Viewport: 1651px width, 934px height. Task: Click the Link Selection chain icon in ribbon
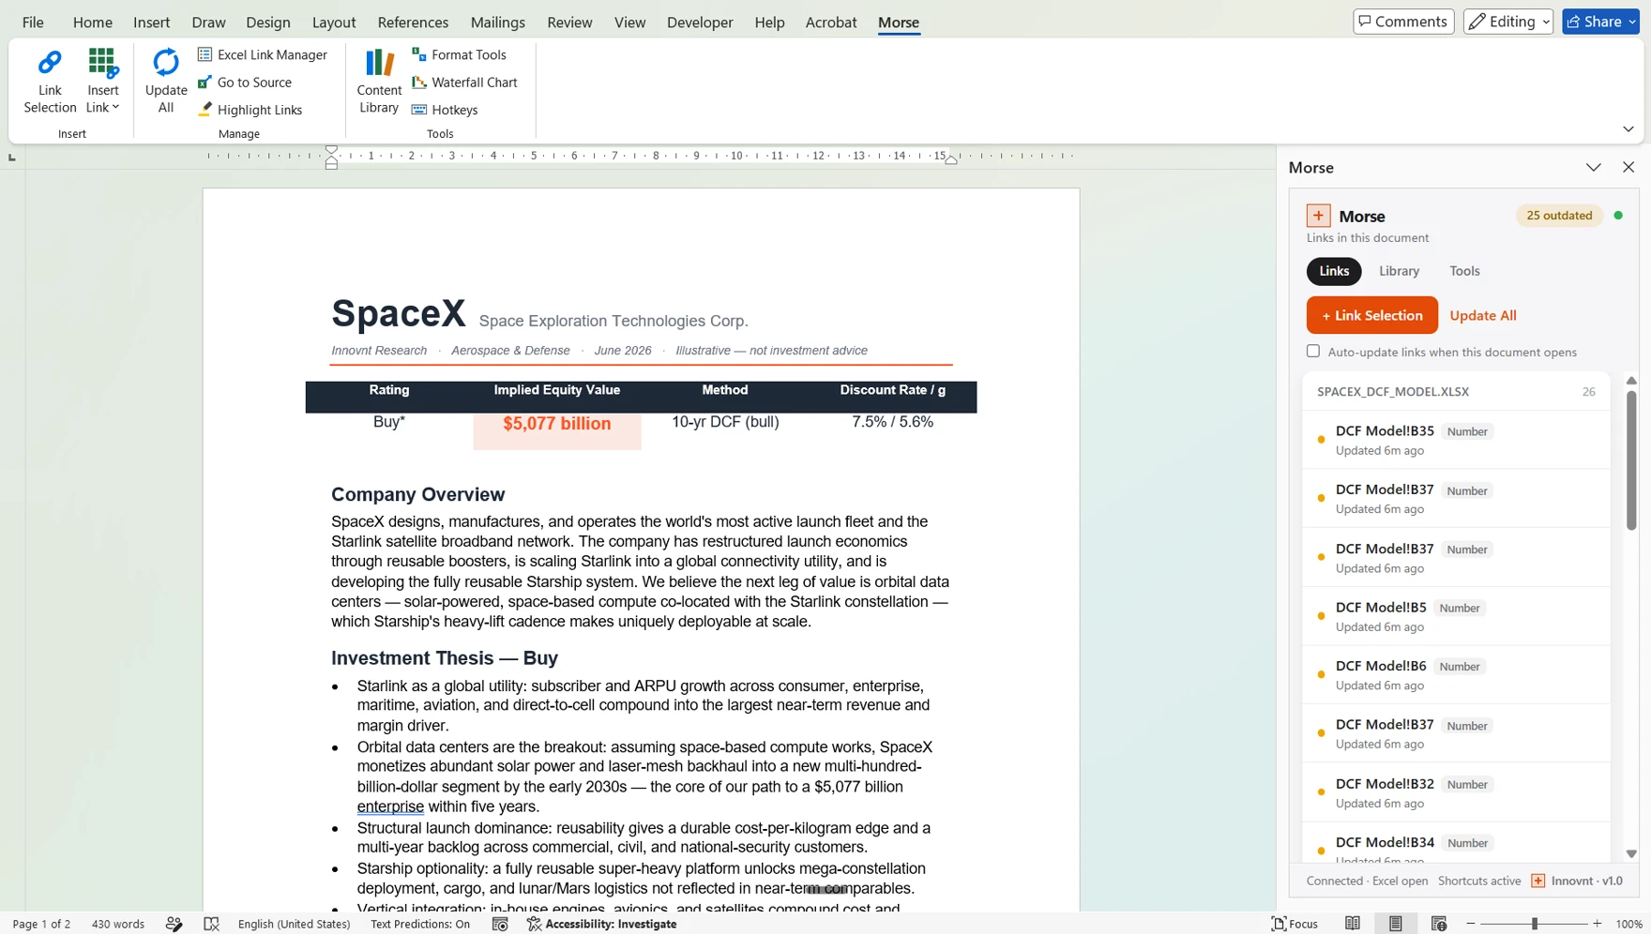coord(50,63)
